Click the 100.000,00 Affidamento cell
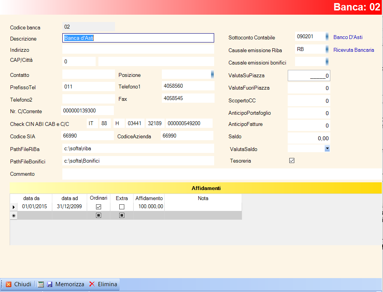The image size is (383, 292). (x=149, y=207)
